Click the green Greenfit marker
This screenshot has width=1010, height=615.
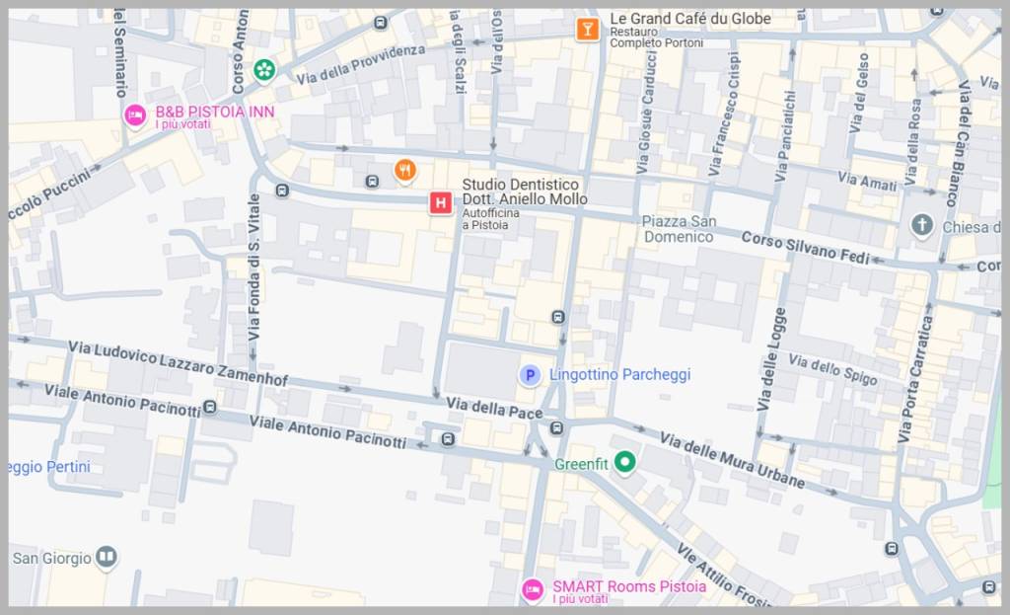(x=623, y=462)
